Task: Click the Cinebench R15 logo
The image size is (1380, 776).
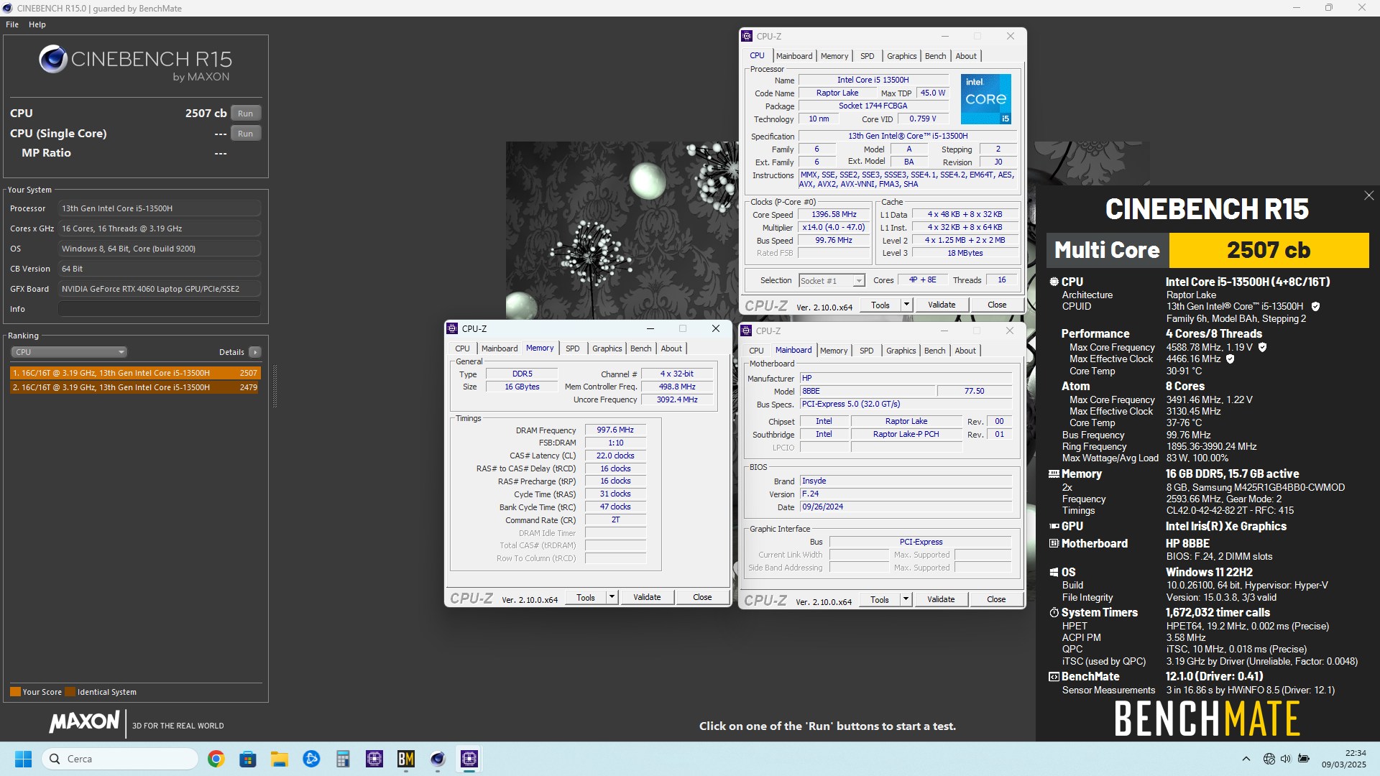Action: (135, 64)
